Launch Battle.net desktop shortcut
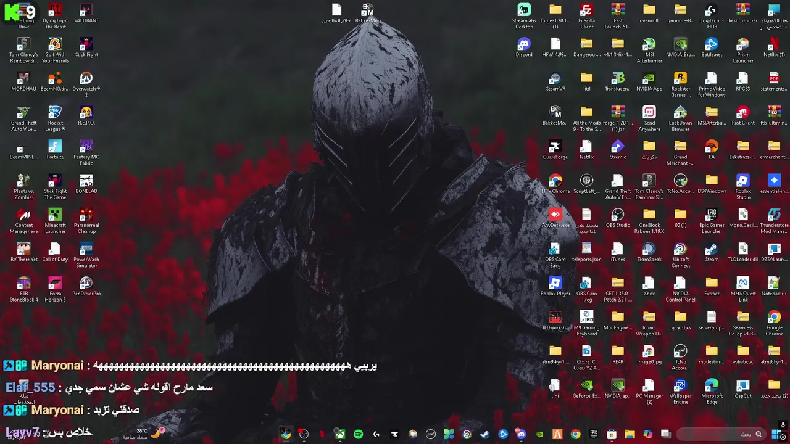The image size is (790, 444). click(712, 48)
